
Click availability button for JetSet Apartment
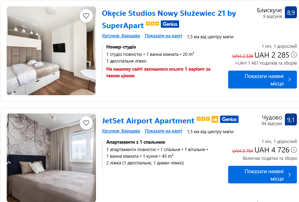pos(262,175)
